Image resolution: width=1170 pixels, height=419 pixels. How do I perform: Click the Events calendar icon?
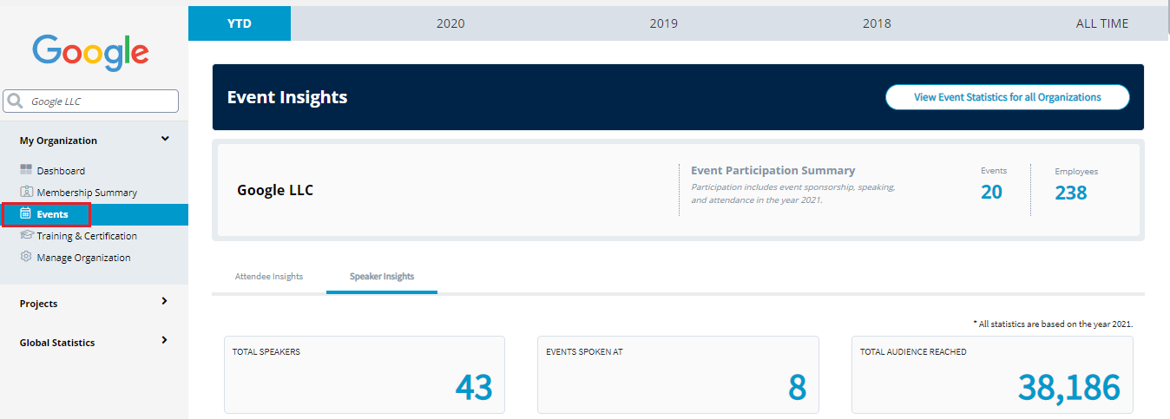(x=26, y=213)
